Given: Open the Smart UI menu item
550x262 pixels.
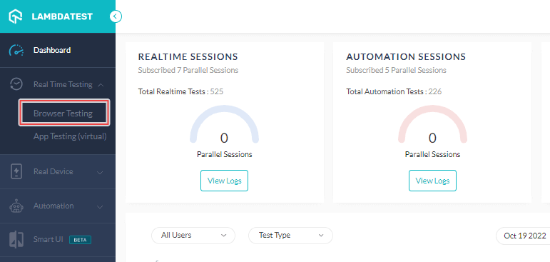Looking at the screenshot, I should click(x=49, y=240).
